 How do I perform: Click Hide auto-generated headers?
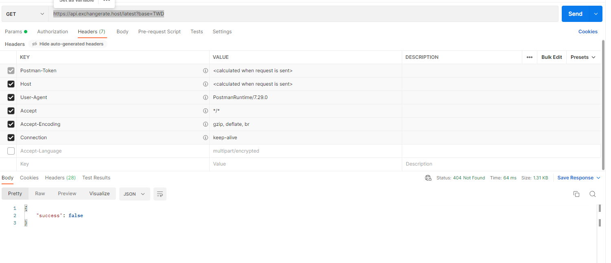click(x=68, y=44)
